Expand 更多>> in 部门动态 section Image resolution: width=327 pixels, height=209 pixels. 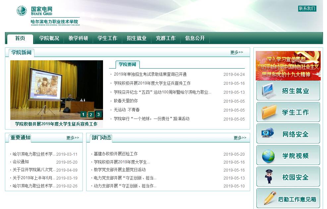click(240, 138)
